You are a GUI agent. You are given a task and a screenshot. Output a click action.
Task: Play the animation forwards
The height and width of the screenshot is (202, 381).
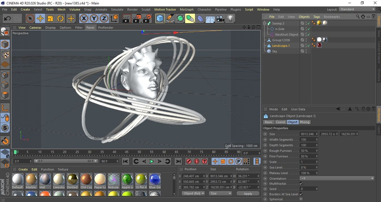[151, 161]
